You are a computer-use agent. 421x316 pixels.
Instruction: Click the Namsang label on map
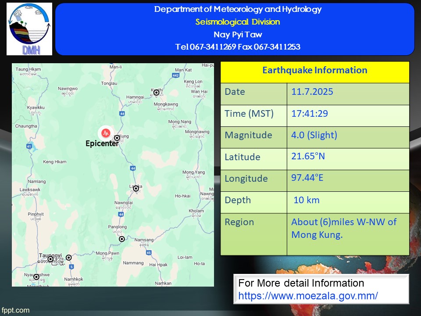pos(144,240)
